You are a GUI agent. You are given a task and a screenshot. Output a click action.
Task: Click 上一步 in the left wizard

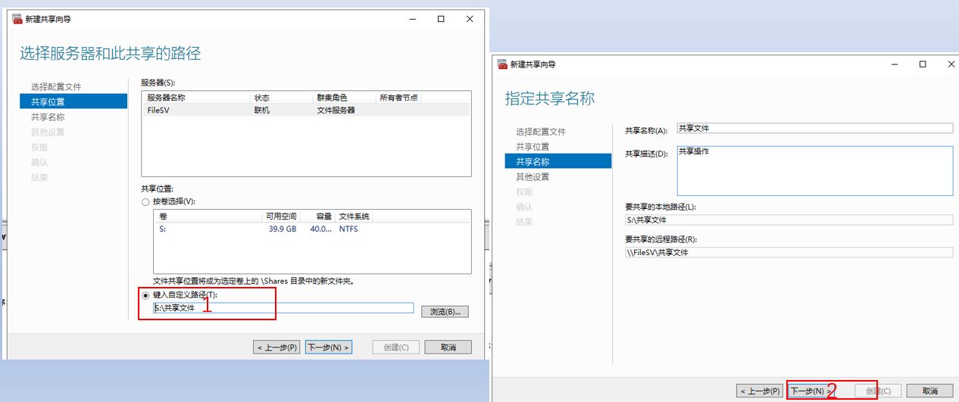pyautogui.click(x=276, y=347)
